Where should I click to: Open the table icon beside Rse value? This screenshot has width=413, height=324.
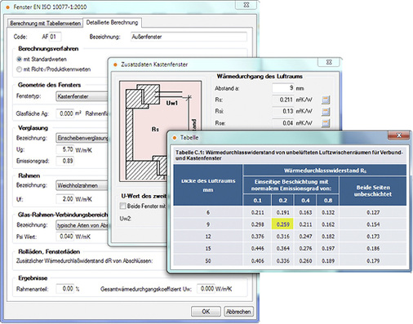click(326, 123)
